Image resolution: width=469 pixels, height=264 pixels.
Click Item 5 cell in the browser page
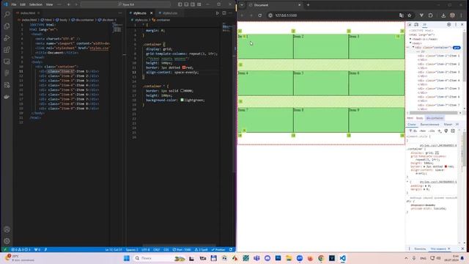point(321,83)
